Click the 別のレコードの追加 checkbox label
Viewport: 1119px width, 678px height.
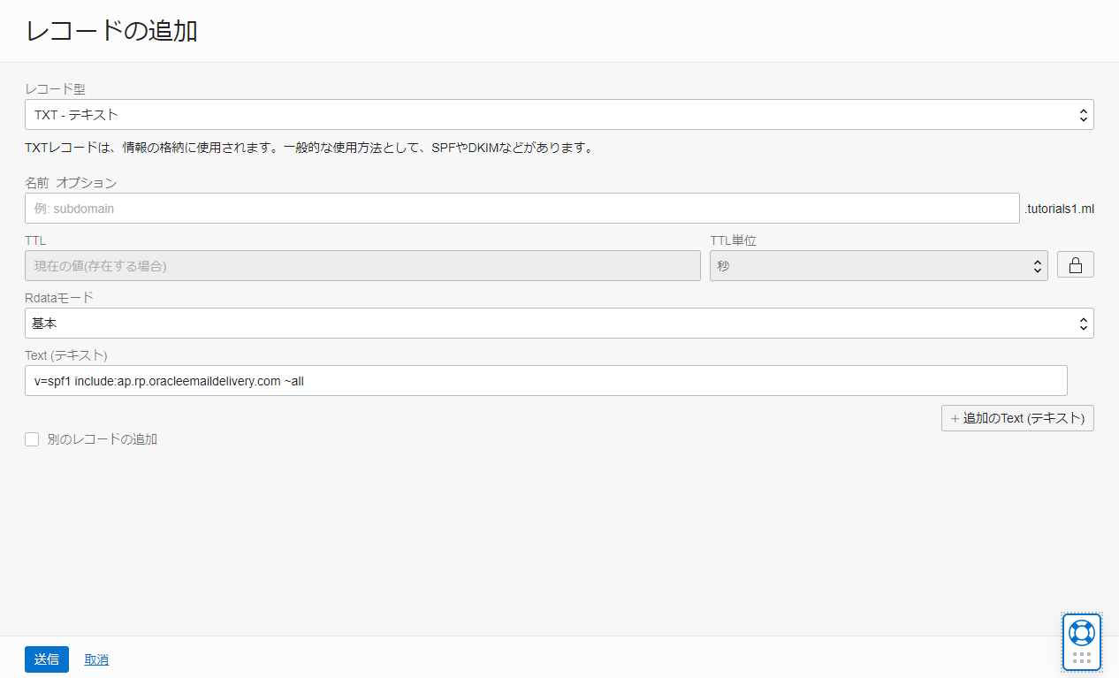coord(102,439)
